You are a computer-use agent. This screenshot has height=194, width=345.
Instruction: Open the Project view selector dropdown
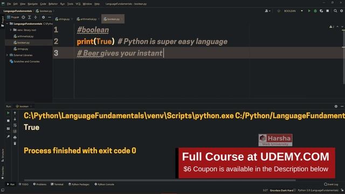click(x=13, y=17)
